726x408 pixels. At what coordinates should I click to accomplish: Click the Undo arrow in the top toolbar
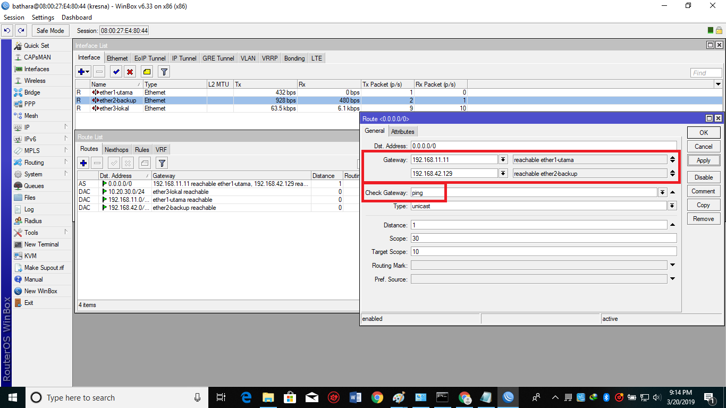click(7, 31)
